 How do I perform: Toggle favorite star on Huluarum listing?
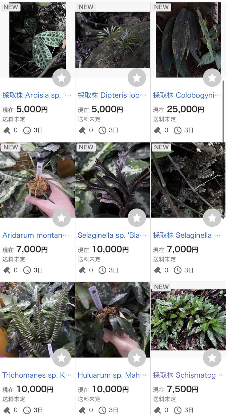click(137, 358)
